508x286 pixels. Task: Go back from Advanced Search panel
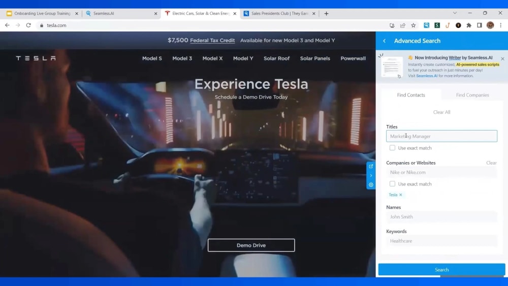(384, 41)
